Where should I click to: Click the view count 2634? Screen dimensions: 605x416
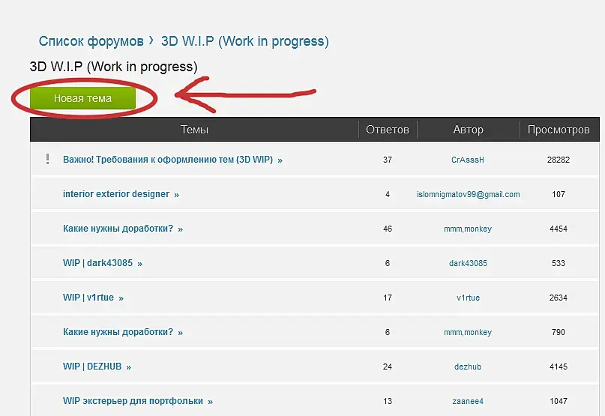coord(559,298)
